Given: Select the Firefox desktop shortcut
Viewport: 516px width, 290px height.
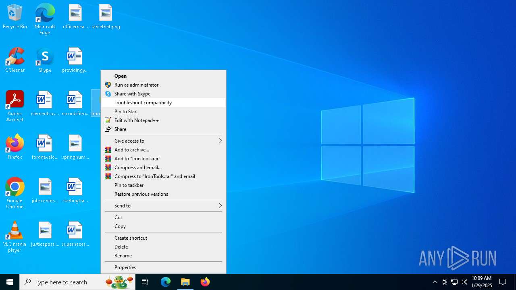Looking at the screenshot, I should (15, 147).
